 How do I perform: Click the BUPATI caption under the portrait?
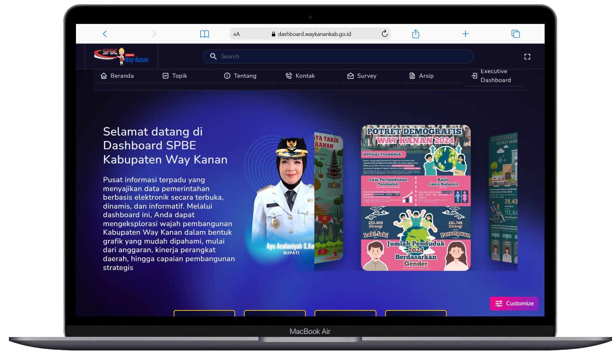click(291, 253)
